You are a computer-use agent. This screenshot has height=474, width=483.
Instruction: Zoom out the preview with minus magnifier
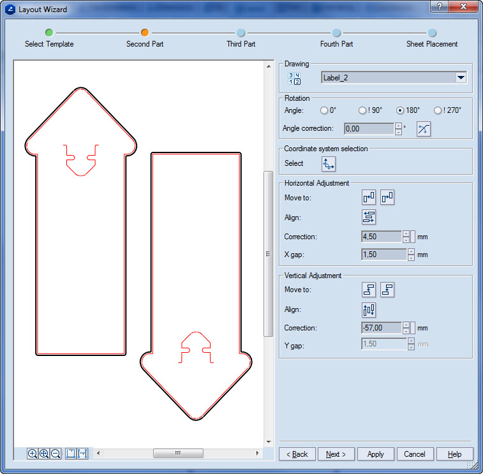56,454
